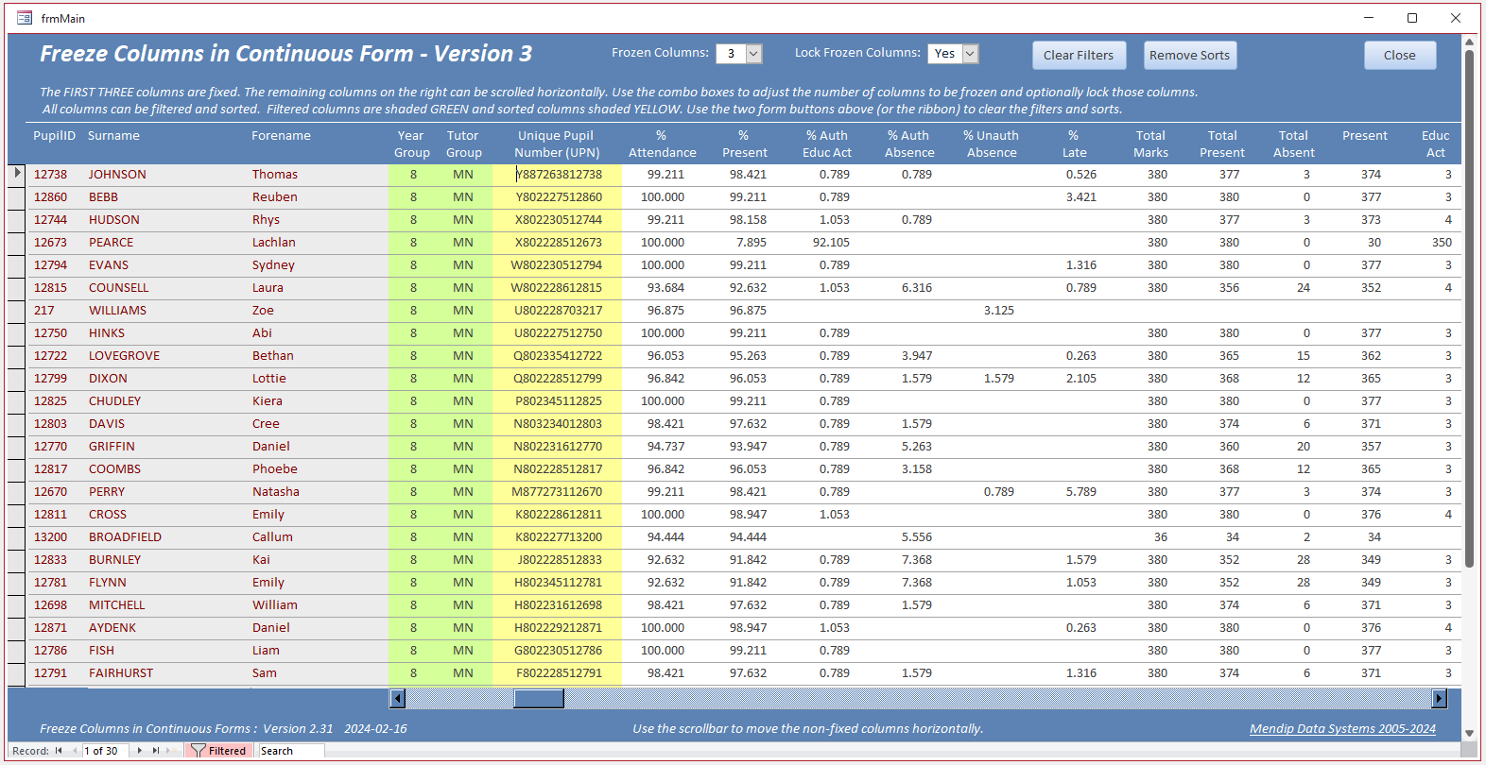This screenshot has width=1486, height=765.
Task: Click left arrow of horizontal column scrollbar
Action: coord(398,698)
